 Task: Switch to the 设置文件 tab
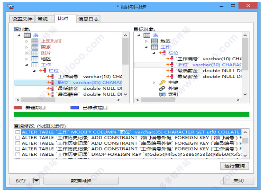tap(22, 19)
